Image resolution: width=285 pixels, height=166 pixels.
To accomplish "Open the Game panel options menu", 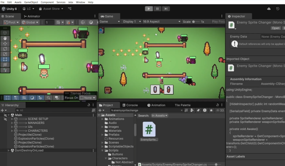I will [222, 16].
